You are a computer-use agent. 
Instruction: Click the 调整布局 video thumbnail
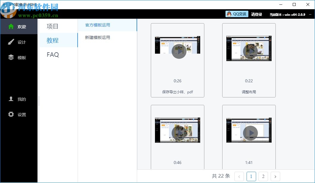tap(249, 48)
